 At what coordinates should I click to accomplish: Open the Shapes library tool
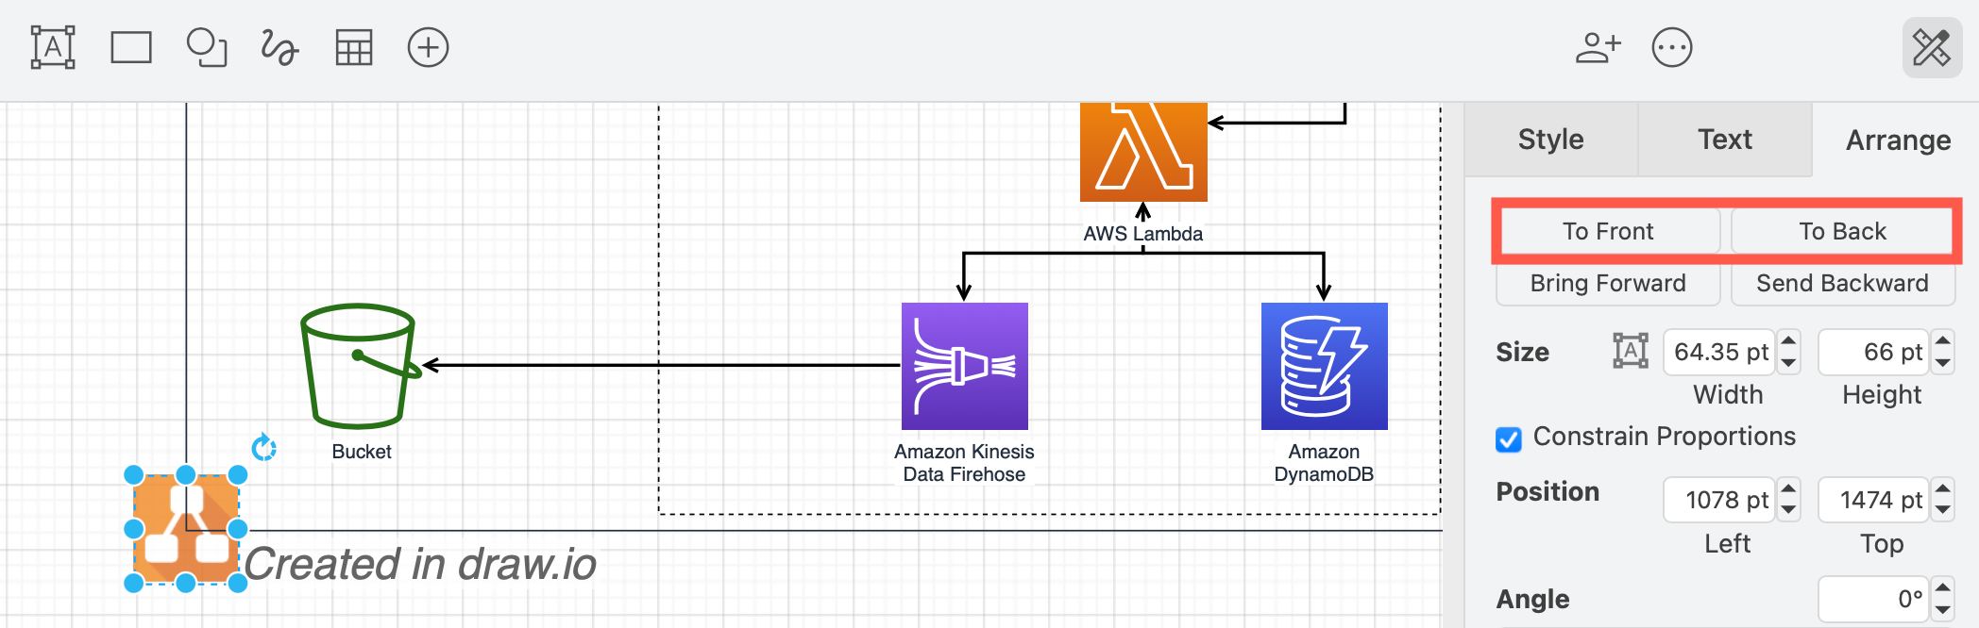click(x=206, y=47)
